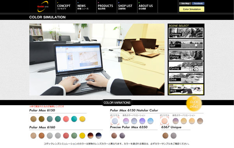The height and width of the screenshot is (148, 234).
Task: Choose the brown Precise Polar Max 6350 lens
Action: [x=114, y=136]
